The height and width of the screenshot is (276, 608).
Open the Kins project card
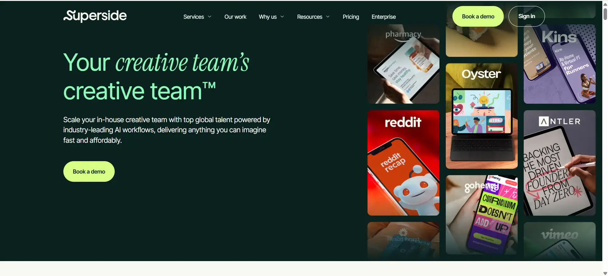click(x=560, y=64)
